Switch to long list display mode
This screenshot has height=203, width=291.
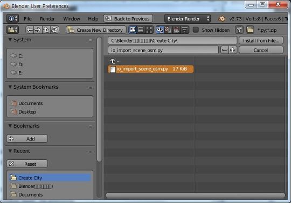[141, 30]
